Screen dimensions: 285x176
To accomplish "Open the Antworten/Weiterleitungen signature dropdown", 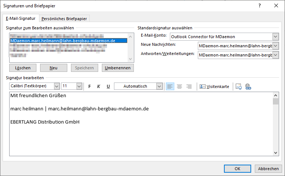I will pos(275,55).
